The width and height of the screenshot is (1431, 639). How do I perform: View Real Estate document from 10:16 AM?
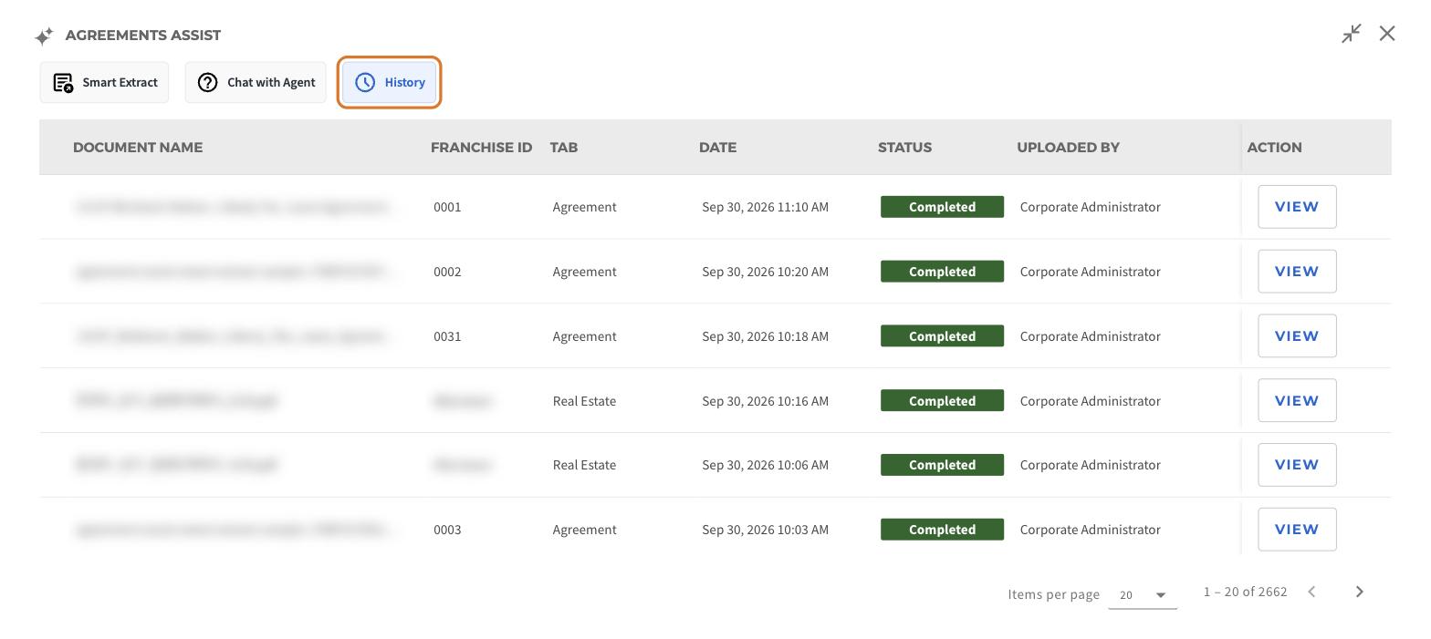(x=1297, y=401)
